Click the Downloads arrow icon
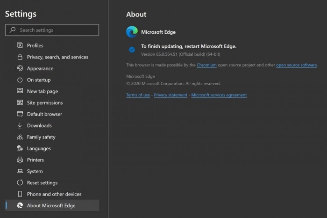Screen dimensions: 327x218 [x=20, y=125]
